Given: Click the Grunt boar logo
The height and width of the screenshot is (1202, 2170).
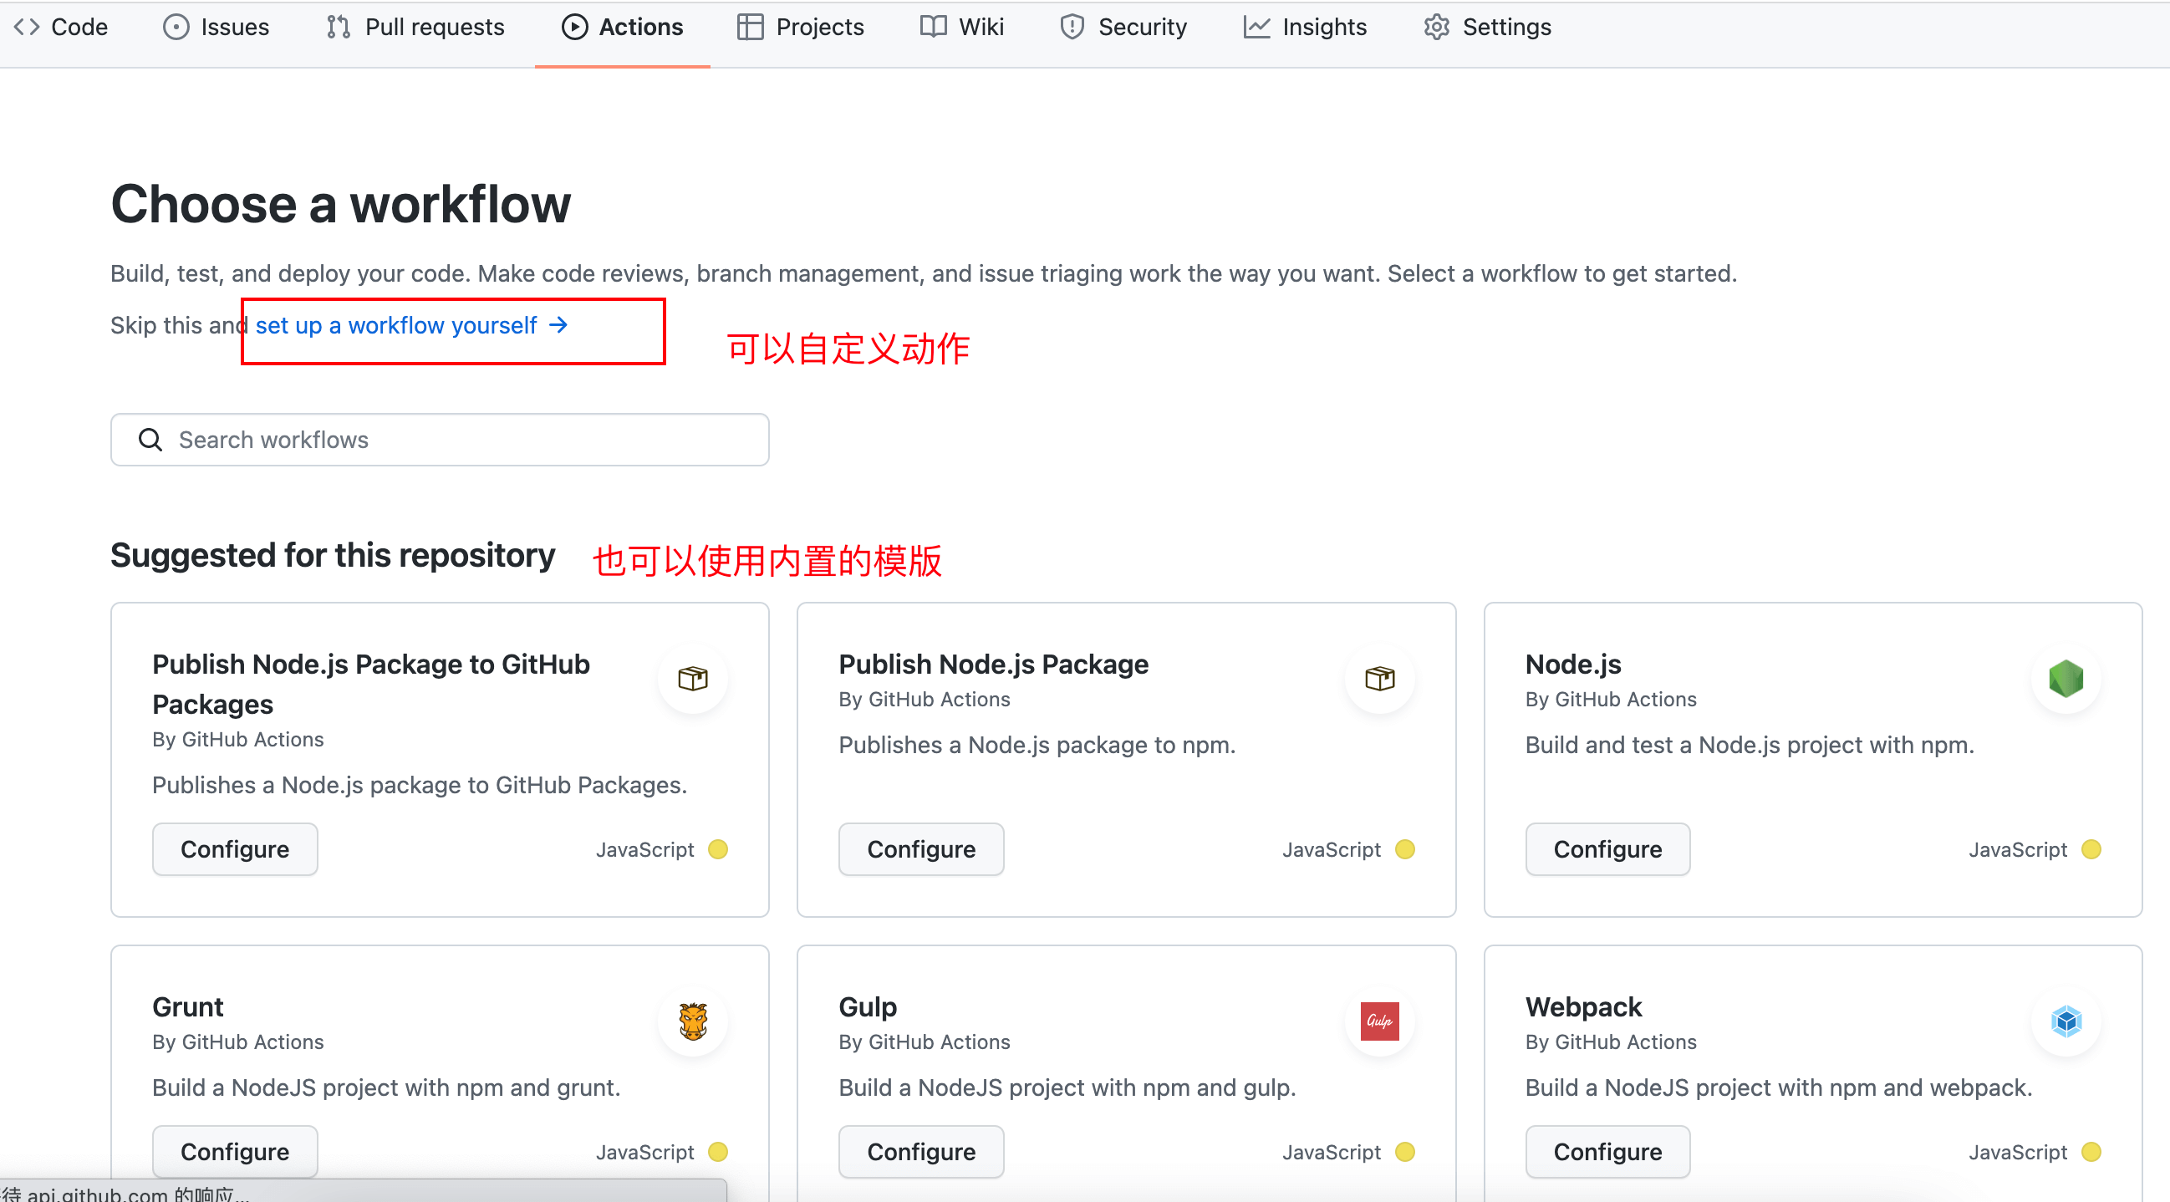Looking at the screenshot, I should [x=693, y=1021].
